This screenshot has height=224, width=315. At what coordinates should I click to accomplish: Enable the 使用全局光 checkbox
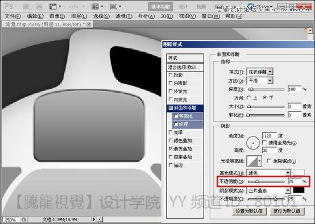pos(264,143)
